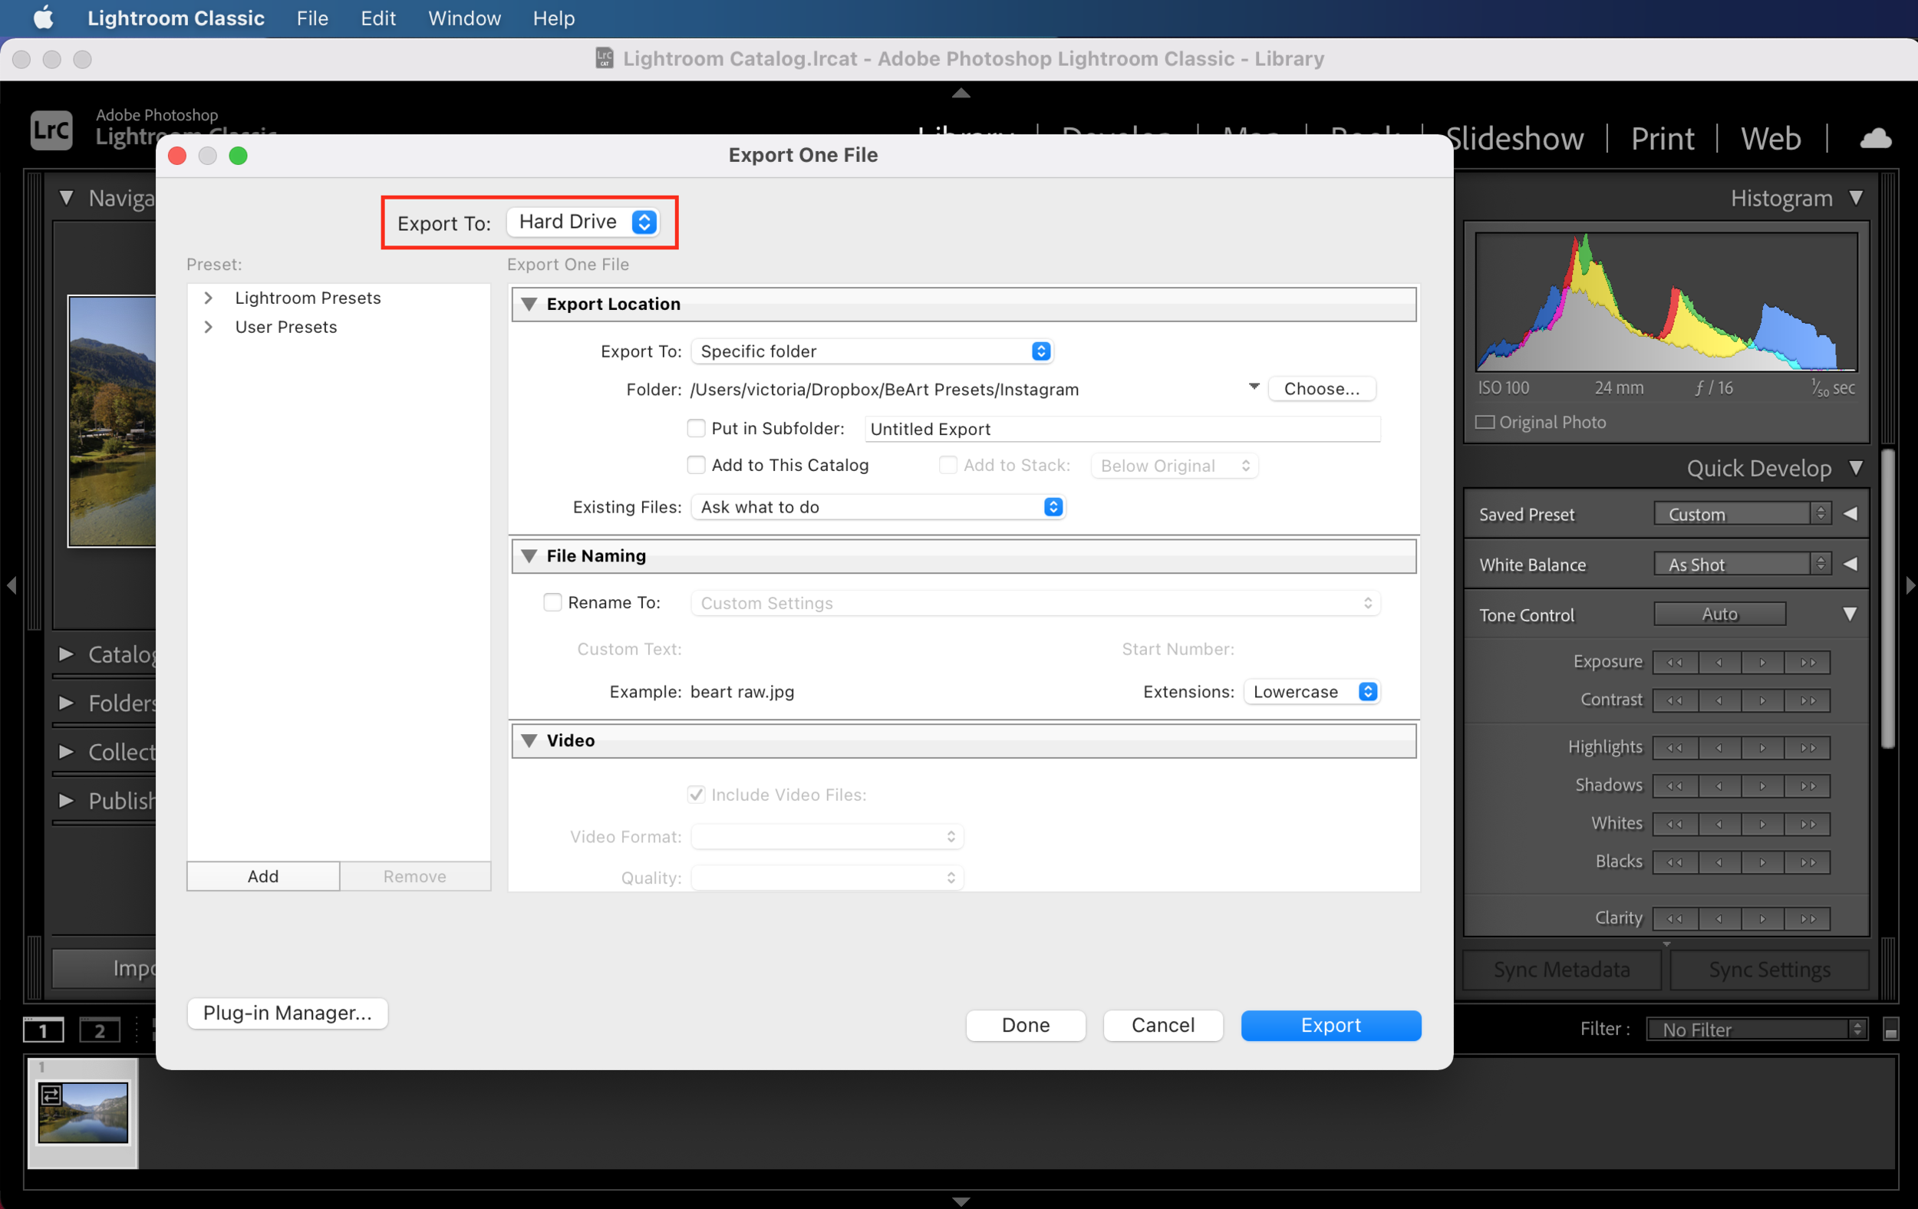This screenshot has width=1918, height=1209.
Task: Collapse the Tone Control section triangle
Action: tap(1850, 614)
